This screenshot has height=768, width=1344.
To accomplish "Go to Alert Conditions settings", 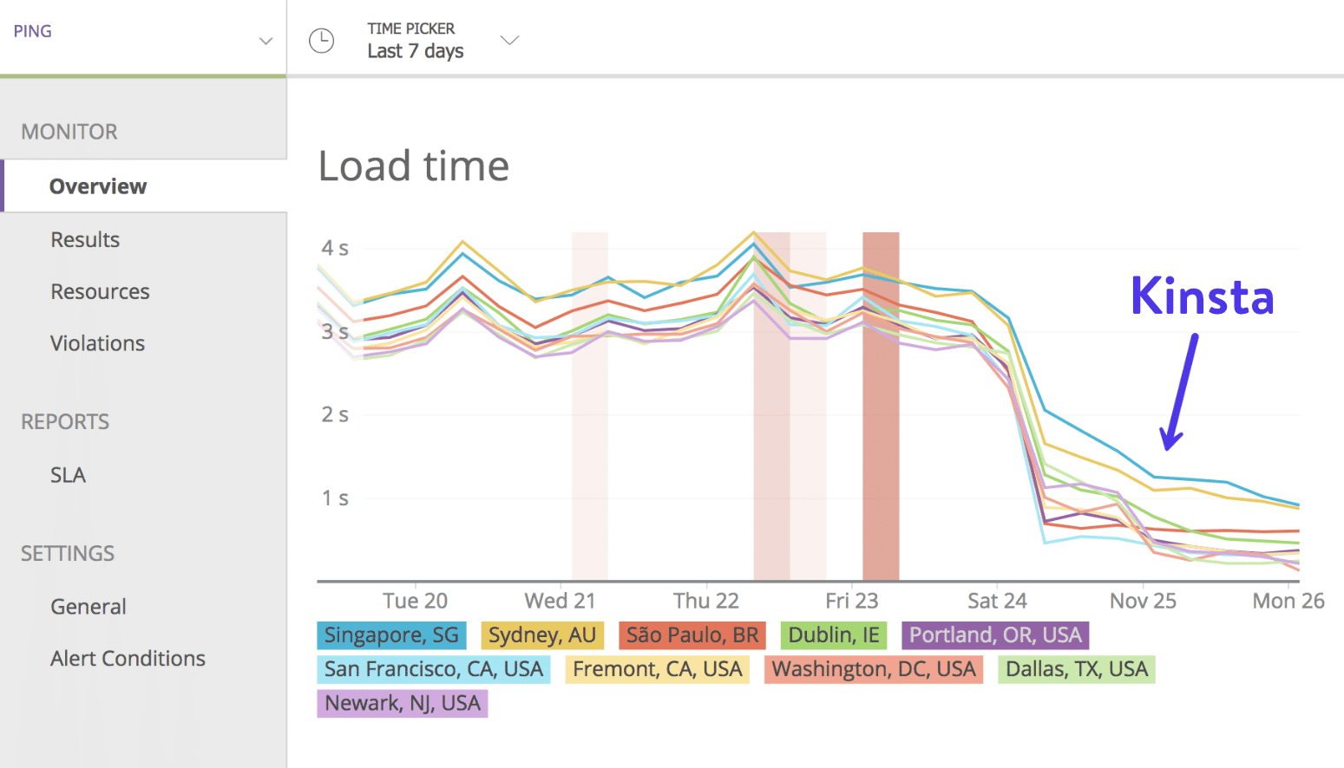I will [x=128, y=659].
